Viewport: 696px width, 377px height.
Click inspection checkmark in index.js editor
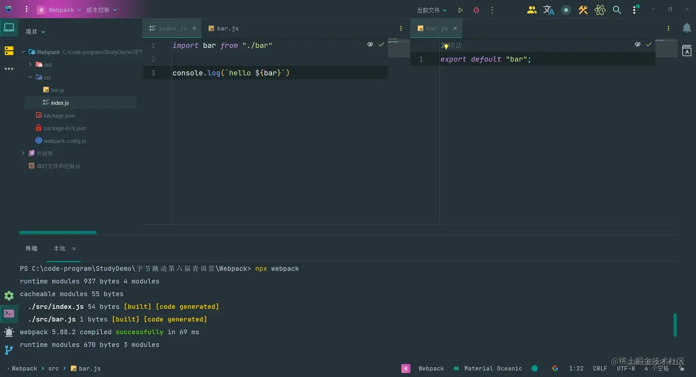381,45
